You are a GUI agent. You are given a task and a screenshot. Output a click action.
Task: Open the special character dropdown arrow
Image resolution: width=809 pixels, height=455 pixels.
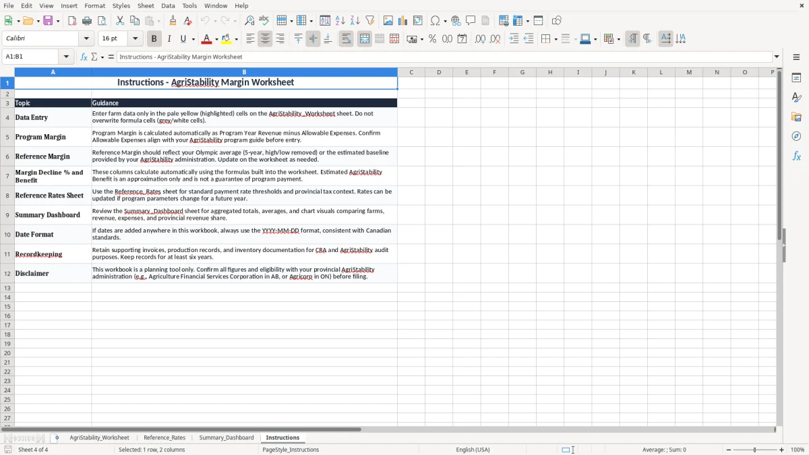tap(446, 21)
